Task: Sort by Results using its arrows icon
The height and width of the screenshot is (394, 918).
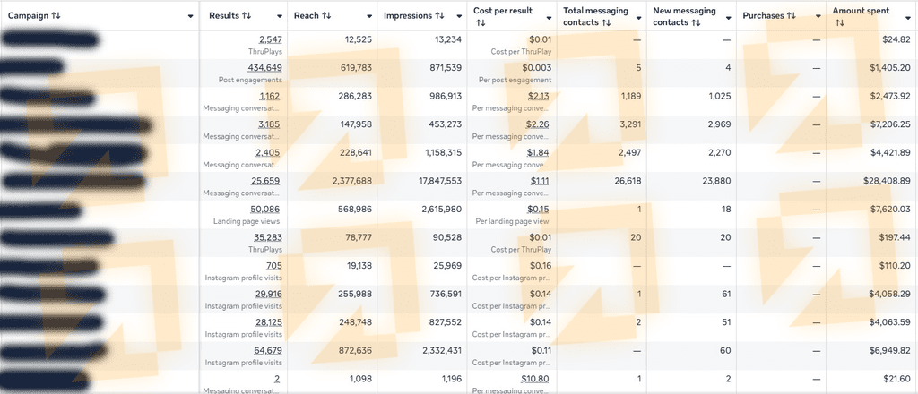Action: pyautogui.click(x=247, y=16)
